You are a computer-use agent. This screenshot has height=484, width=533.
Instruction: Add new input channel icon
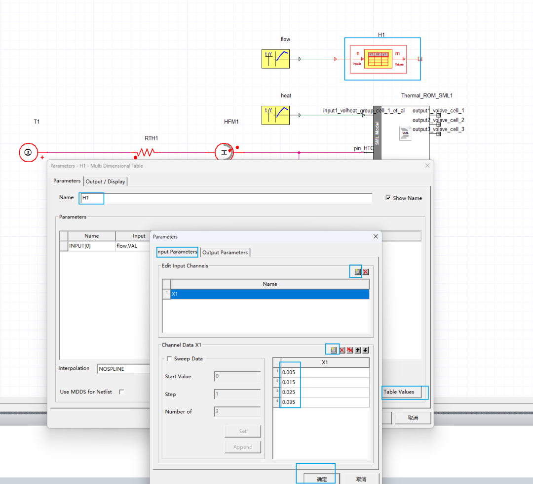click(357, 272)
